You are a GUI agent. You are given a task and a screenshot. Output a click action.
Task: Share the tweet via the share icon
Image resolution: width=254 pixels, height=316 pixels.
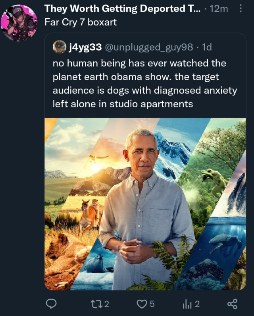(x=232, y=304)
